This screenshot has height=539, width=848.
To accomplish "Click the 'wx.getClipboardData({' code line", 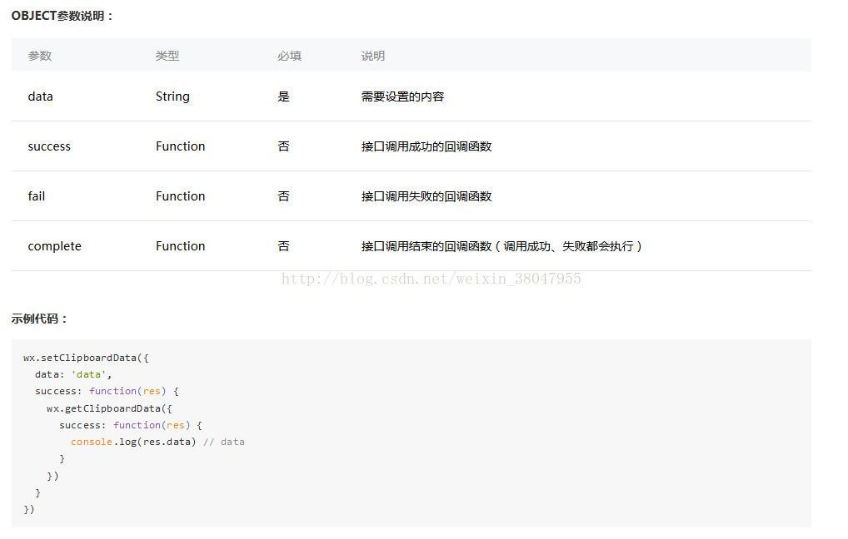I will (109, 408).
